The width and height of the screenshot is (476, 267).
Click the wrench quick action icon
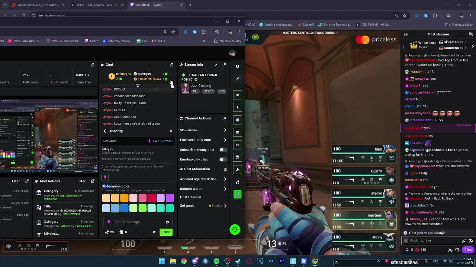[237, 169]
